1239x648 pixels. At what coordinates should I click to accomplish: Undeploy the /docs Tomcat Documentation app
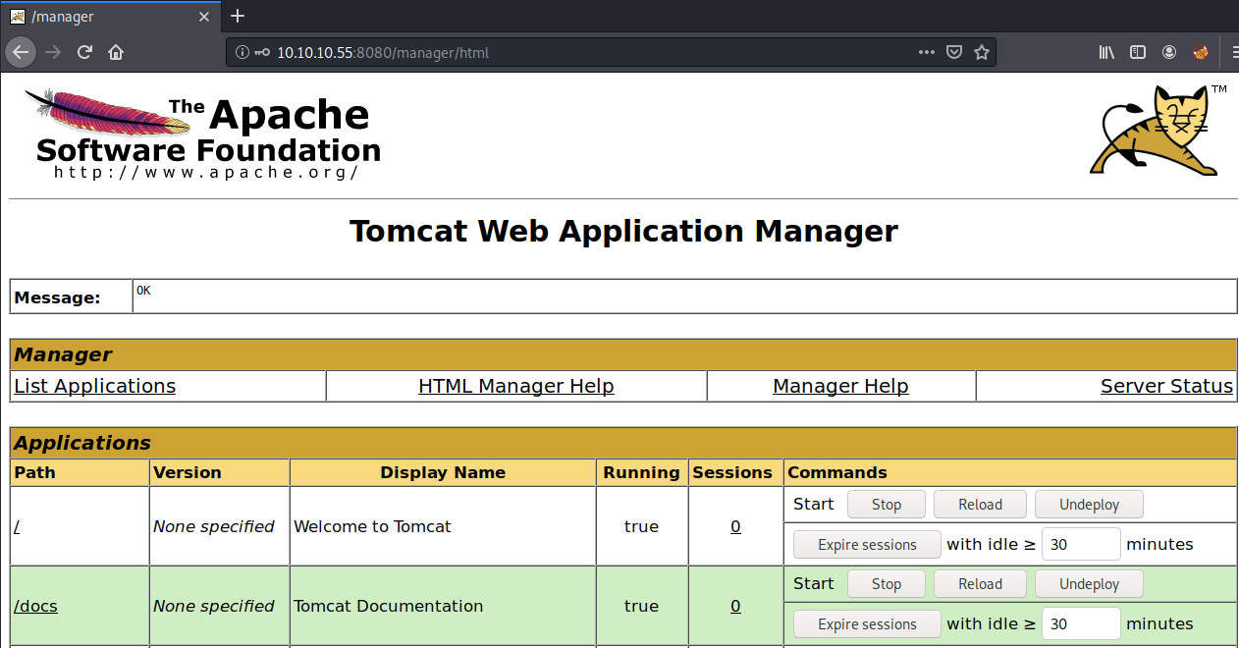(x=1089, y=583)
